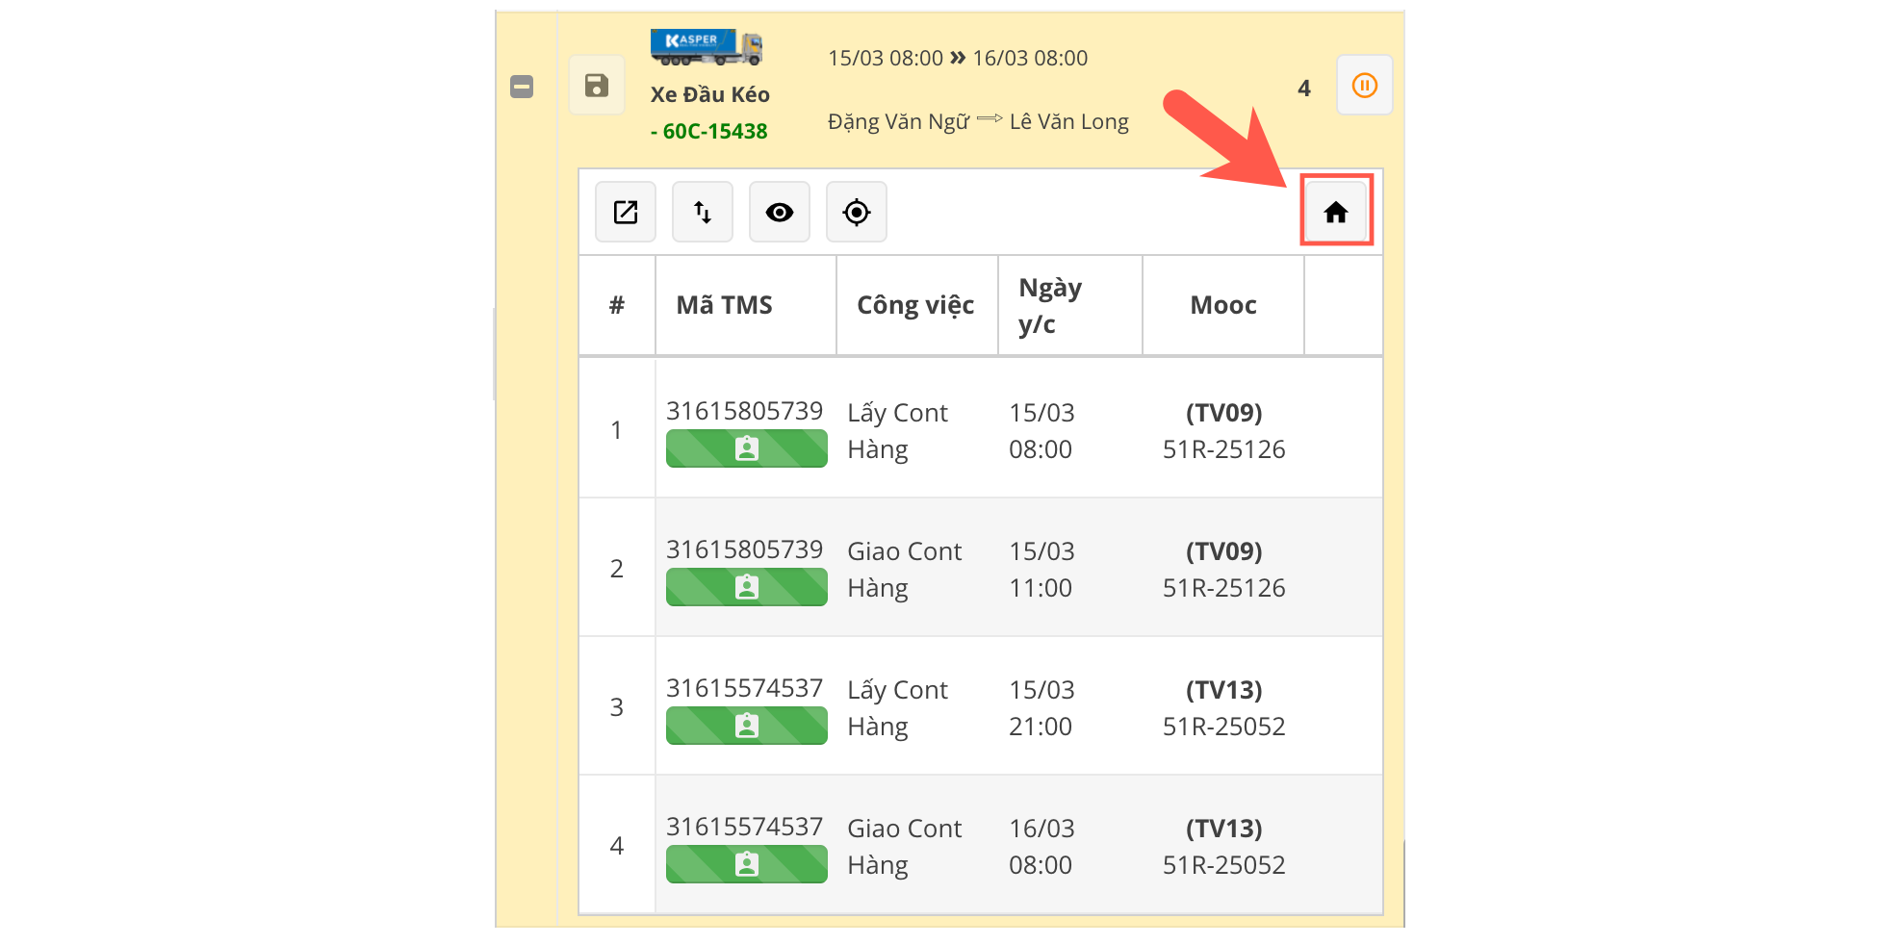The width and height of the screenshot is (1877, 945).
Task: Click the Mooc column header
Action: tap(1222, 305)
